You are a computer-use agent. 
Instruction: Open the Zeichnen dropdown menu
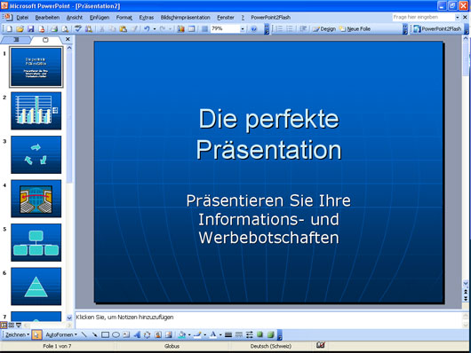(17, 334)
